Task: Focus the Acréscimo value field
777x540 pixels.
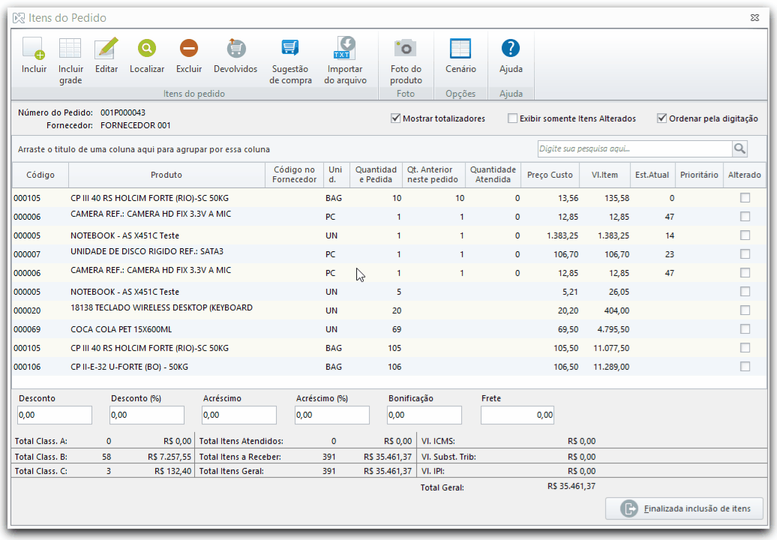Action: click(x=238, y=415)
